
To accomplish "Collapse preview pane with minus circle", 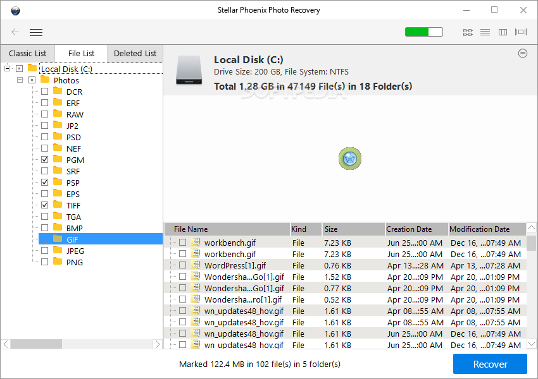I will [523, 54].
